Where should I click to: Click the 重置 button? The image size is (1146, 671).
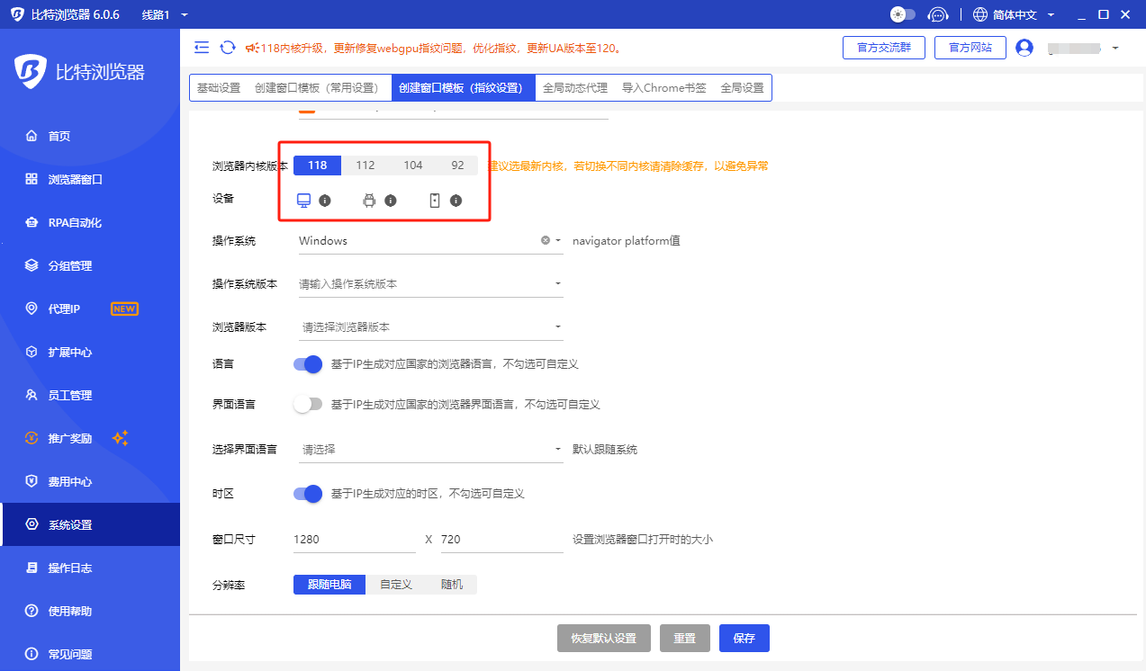click(685, 639)
